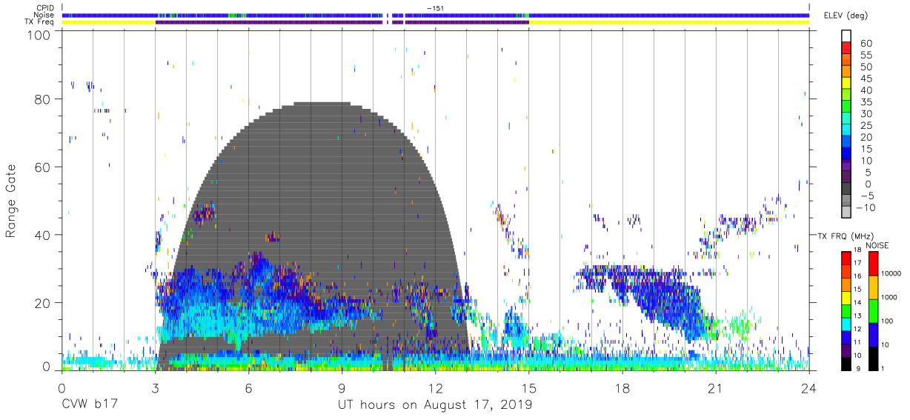Pick the yellow 40–45 elevation color segment
Screen dimensions: 910x420
point(846,84)
